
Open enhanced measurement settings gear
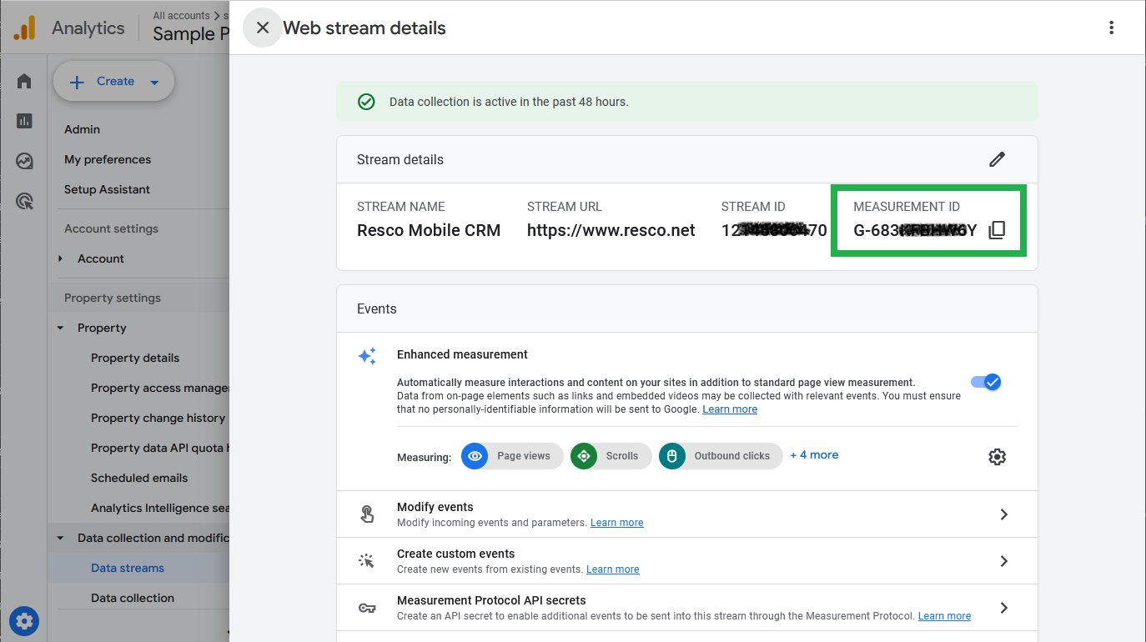click(x=997, y=457)
